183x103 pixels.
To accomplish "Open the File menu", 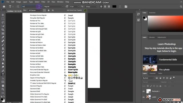I will tap(8, 2).
